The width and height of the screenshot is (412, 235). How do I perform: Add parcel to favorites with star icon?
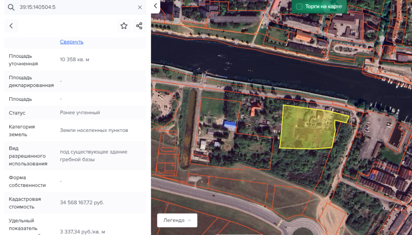[x=124, y=26]
